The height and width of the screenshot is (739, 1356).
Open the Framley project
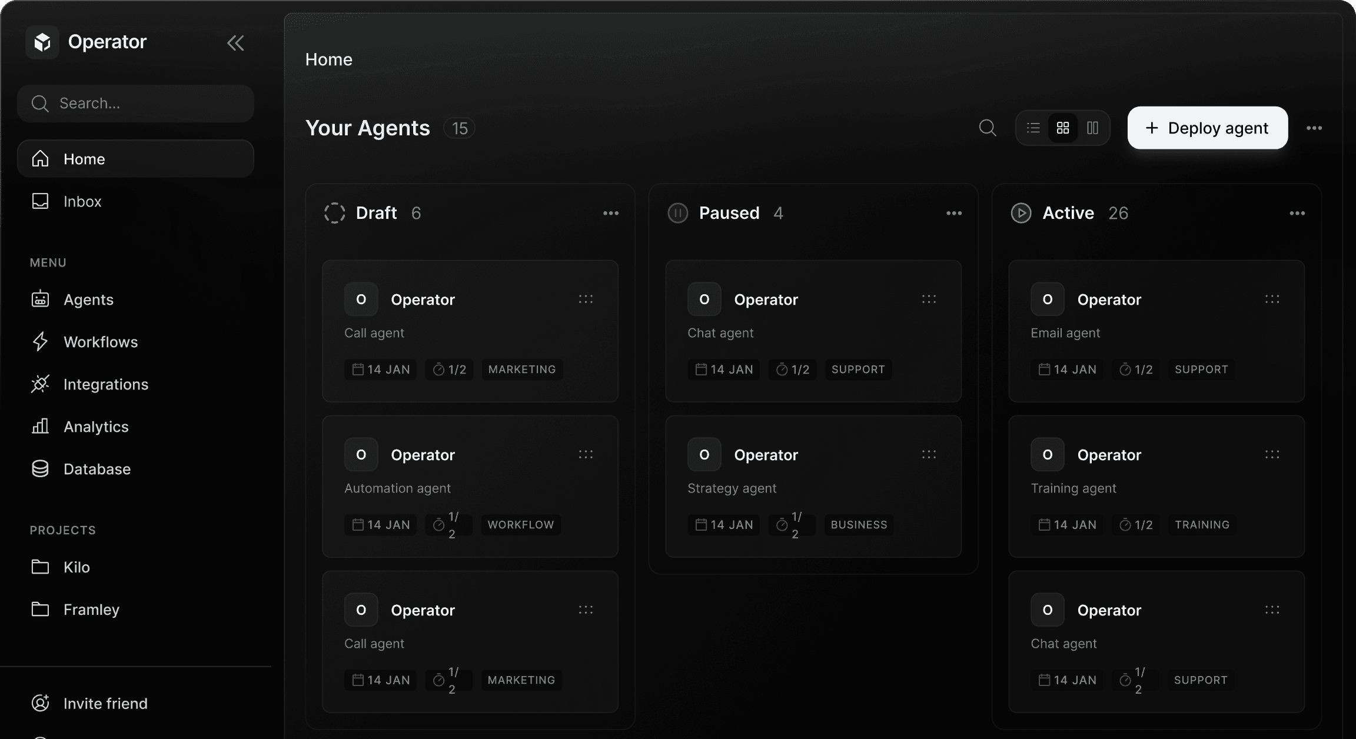point(91,610)
